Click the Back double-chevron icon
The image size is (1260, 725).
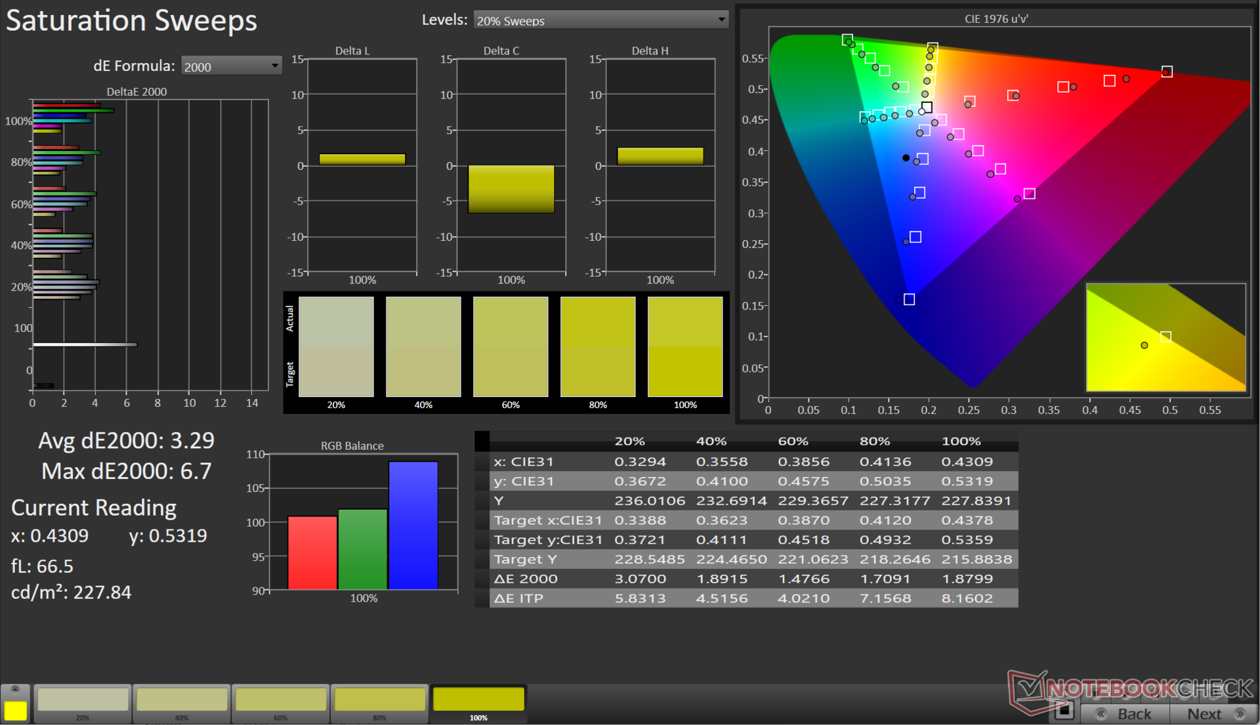(x=1102, y=714)
